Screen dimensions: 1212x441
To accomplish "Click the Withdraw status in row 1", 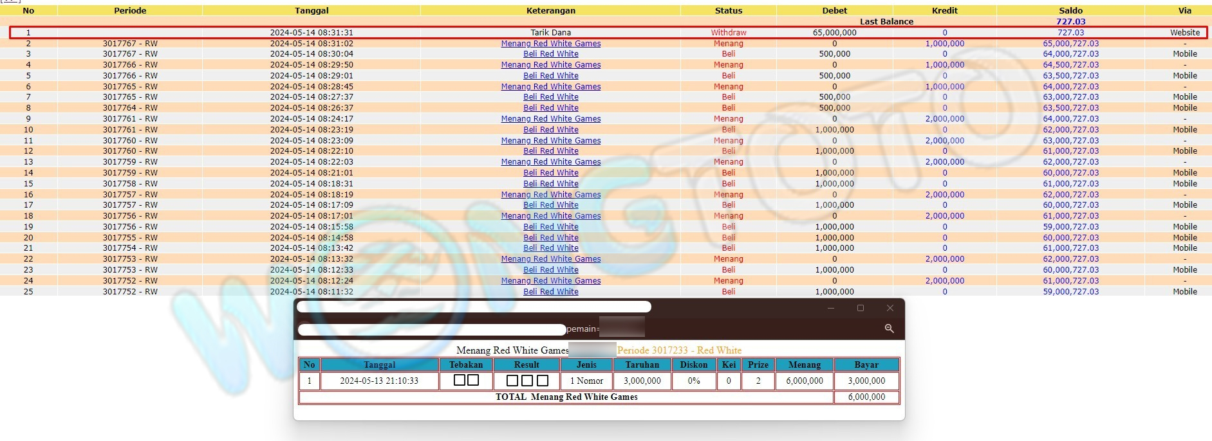I will coord(728,33).
